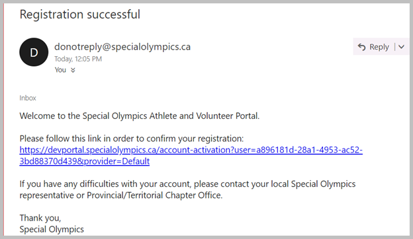Open the Reply options dropdown chevron
Viewport: 413px width, 239px height.
(x=401, y=47)
